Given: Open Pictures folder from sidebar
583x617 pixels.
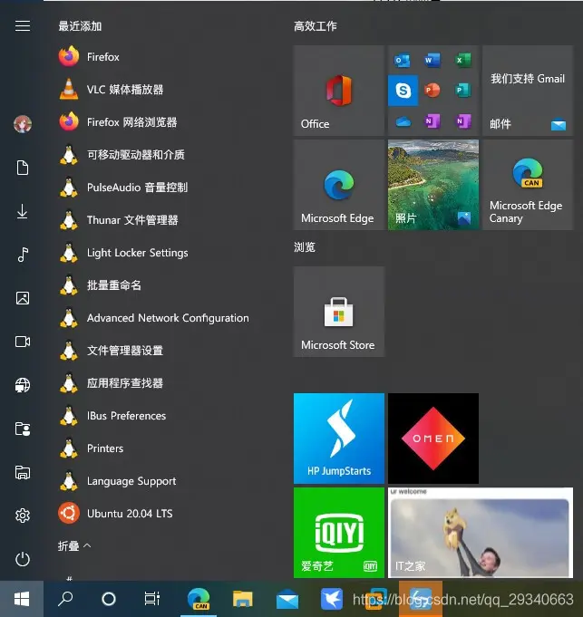Looking at the screenshot, I should [23, 298].
